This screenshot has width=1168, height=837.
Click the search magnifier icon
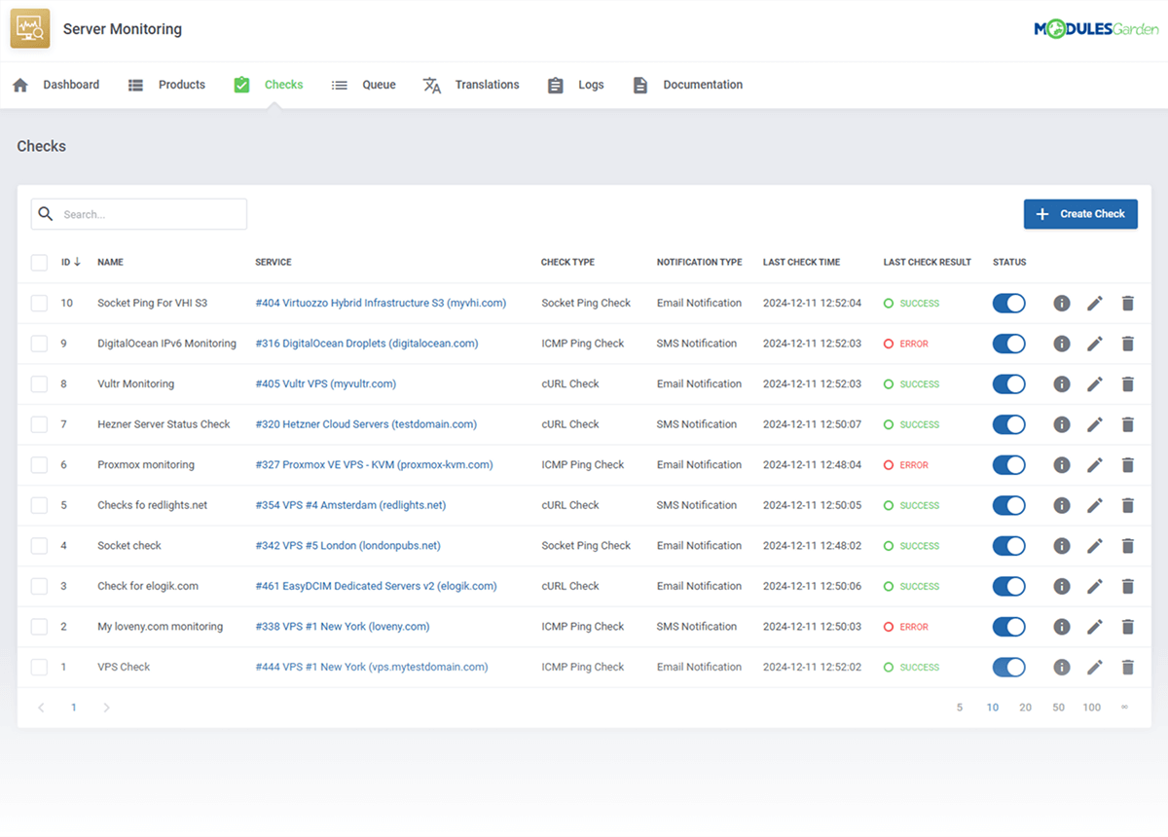click(x=46, y=214)
